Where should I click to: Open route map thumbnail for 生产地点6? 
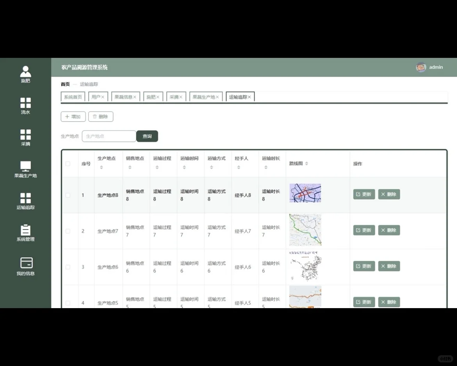point(305,266)
